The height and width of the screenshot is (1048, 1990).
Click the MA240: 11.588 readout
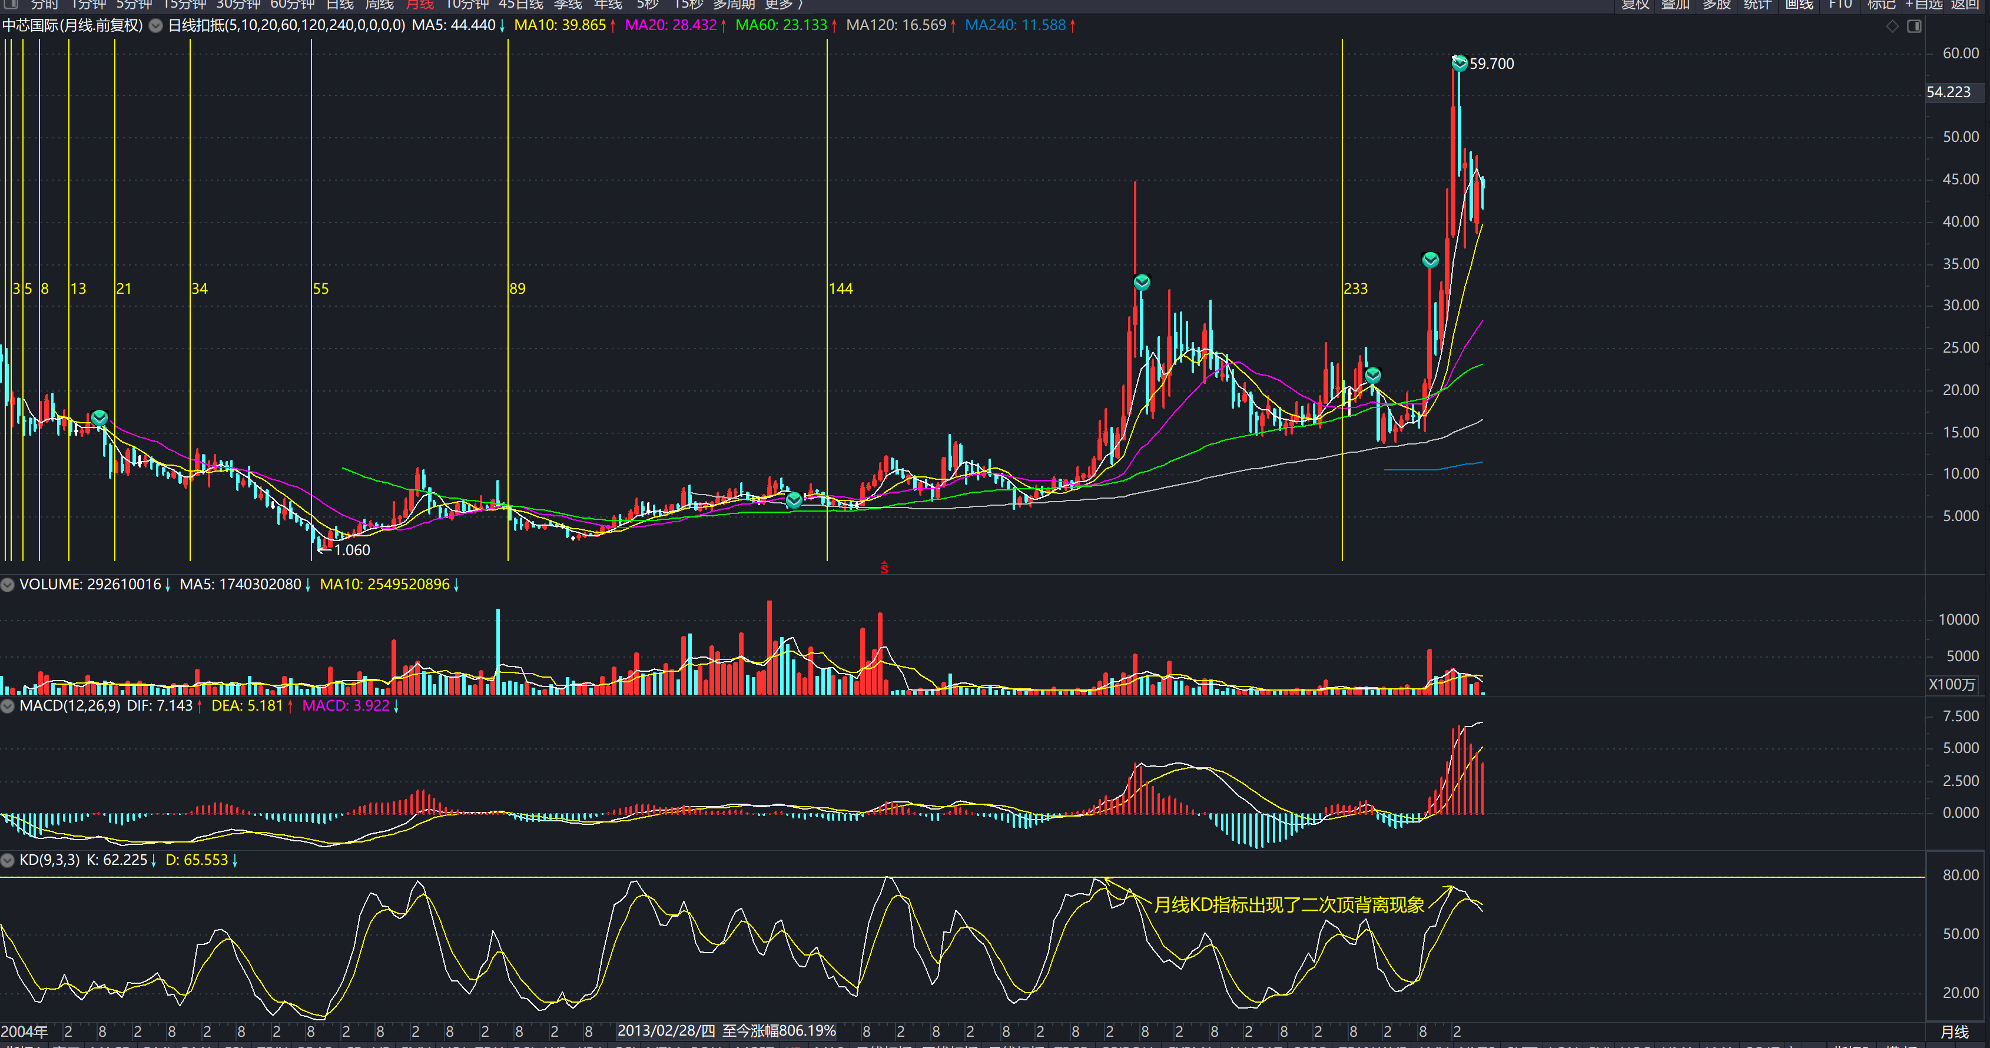[x=1020, y=25]
